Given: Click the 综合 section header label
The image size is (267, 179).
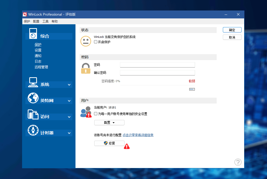Looking at the screenshot, I should [45, 36].
